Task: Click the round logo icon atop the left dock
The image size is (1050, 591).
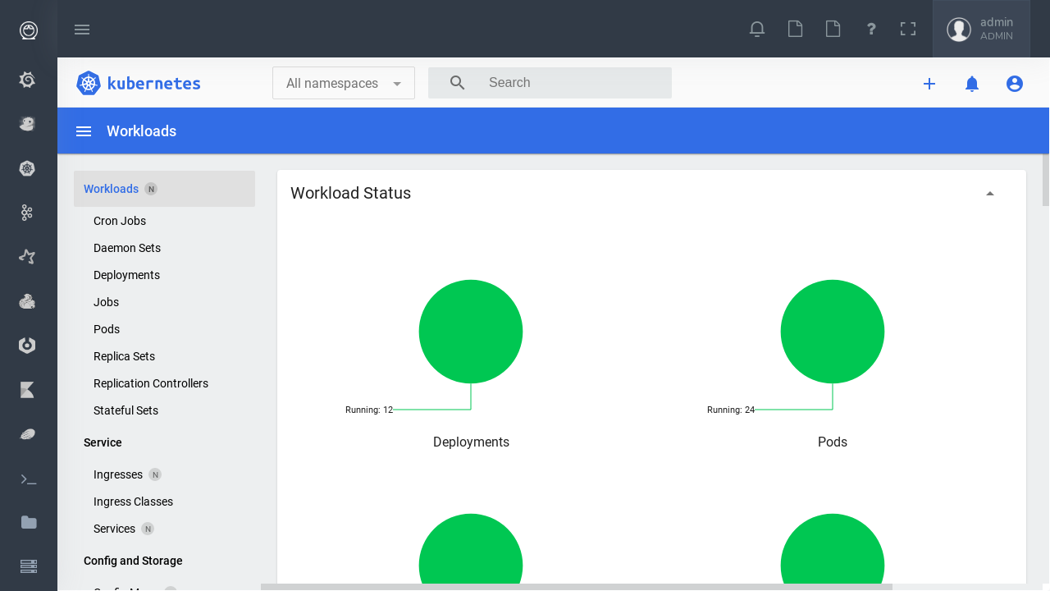Action: tap(29, 30)
